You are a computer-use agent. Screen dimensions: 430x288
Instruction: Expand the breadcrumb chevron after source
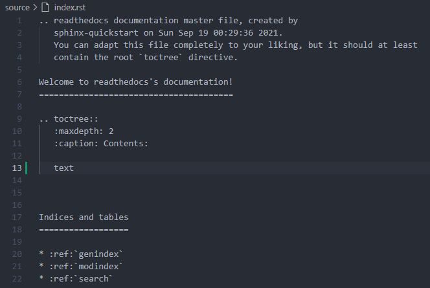click(34, 7)
